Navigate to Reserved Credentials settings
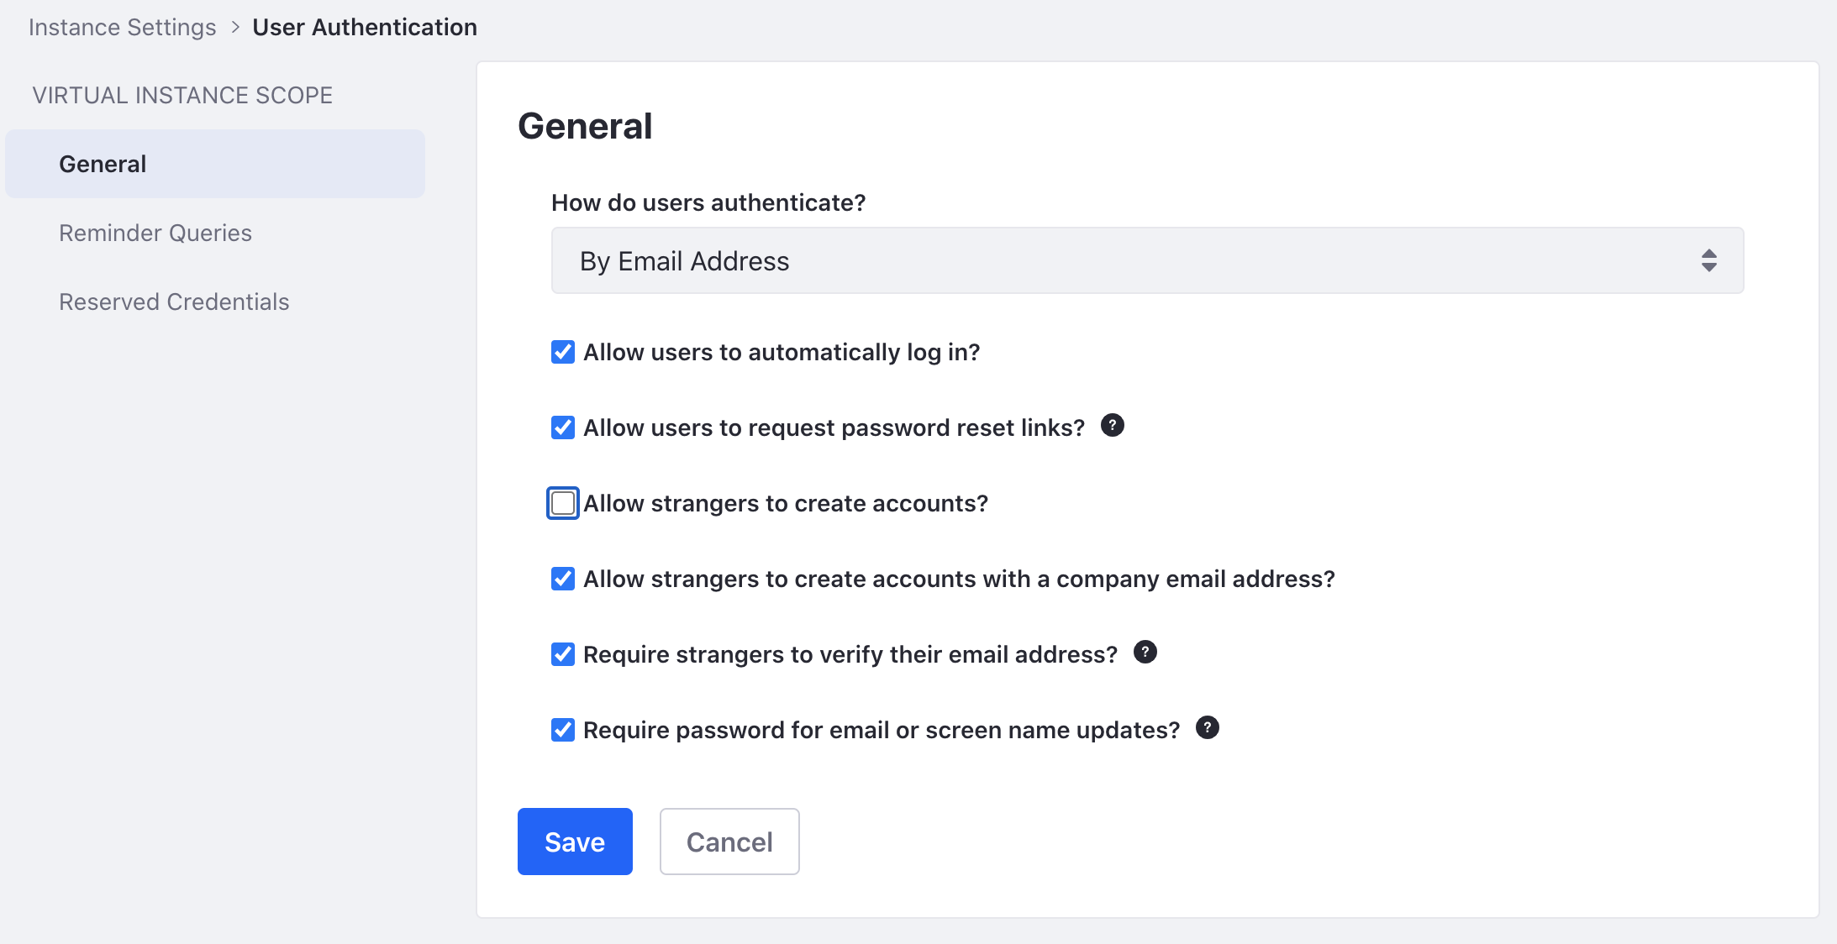The width and height of the screenshot is (1837, 944). click(173, 301)
